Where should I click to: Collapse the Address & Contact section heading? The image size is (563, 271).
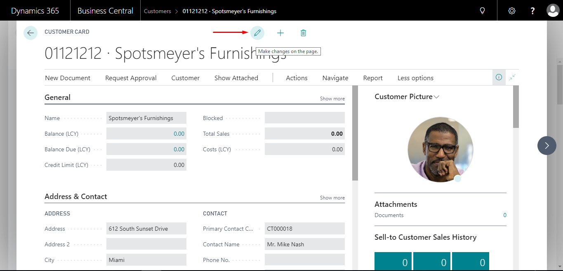pos(76,197)
